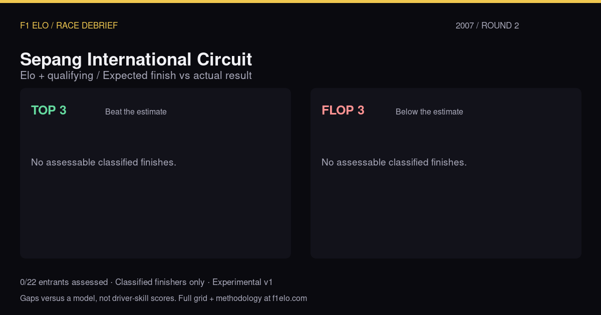The image size is (601, 315).
Task: Select the 2007 / ROUND 2 label
Action: coord(487,25)
